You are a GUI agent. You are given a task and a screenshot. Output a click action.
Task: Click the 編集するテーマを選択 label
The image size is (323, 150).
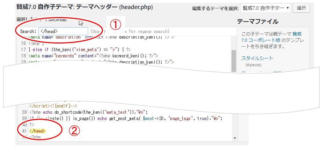tap(215, 8)
